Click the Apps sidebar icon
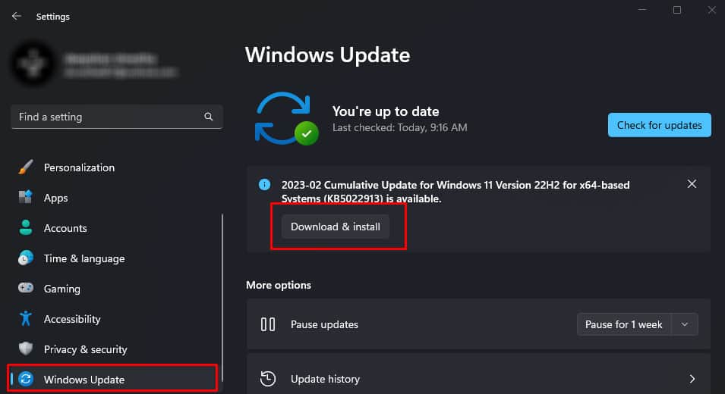The image size is (725, 394). pyautogui.click(x=26, y=198)
